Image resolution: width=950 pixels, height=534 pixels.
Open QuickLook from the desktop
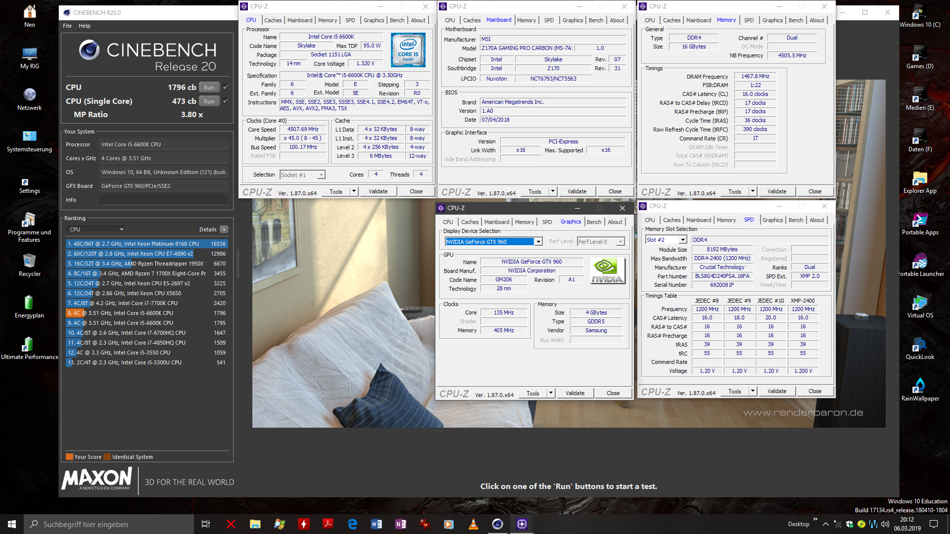(920, 346)
